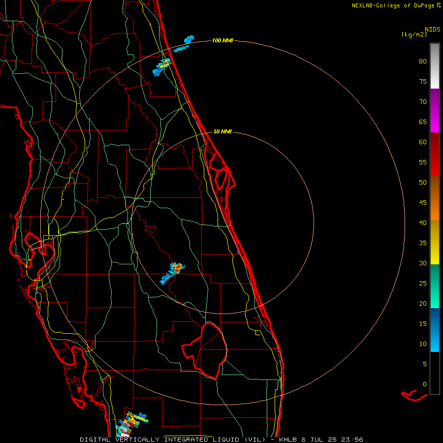
Task: Click the scale value 45
Action: click(x=423, y=203)
